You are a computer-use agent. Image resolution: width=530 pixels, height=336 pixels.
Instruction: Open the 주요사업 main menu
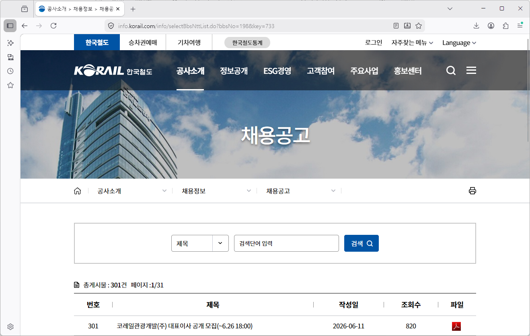[364, 71]
